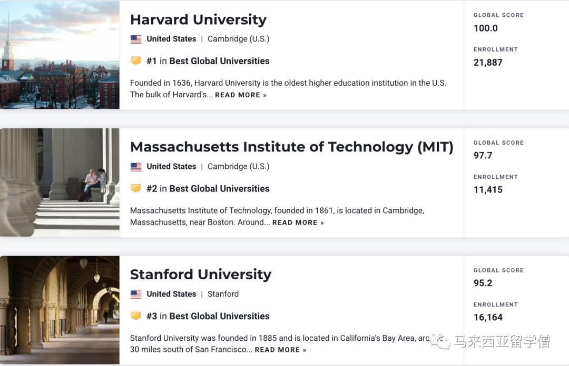
Task: Select the Cambridge (U.S.) location text under MIT
Action: tap(238, 166)
